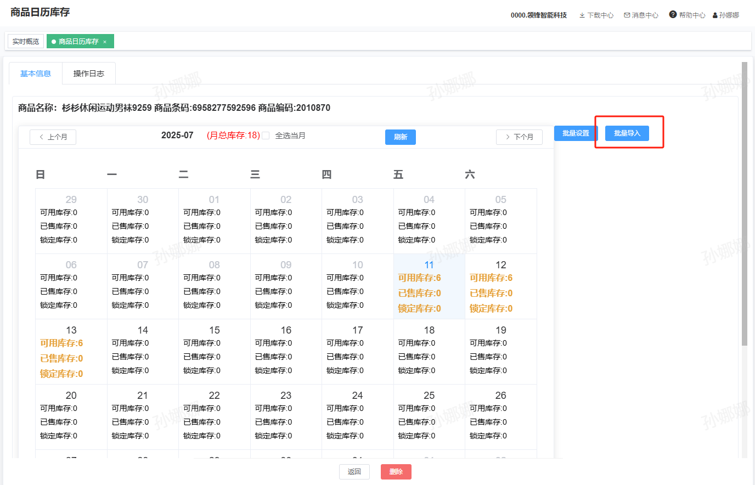Click the user profile icon 孙娜娜
This screenshot has height=485, width=755.
pos(715,15)
